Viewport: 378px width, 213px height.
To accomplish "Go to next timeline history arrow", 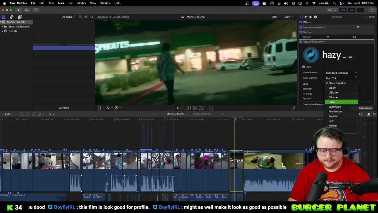I will (223, 114).
